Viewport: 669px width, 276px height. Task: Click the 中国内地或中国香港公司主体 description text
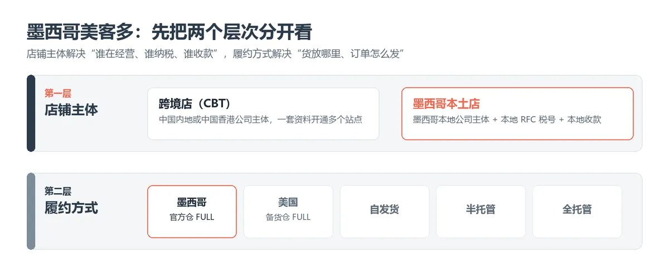pos(260,120)
